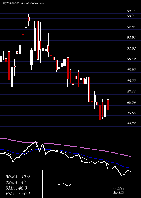Click the 54.14 price level label
Viewport: 141px width, 198px height.
pos(131,11)
